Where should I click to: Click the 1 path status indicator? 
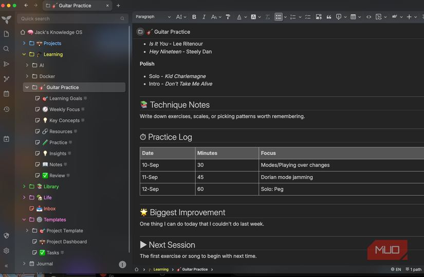[413, 269]
